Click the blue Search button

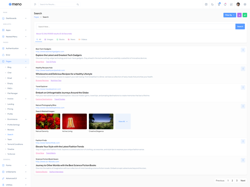[x=240, y=26]
